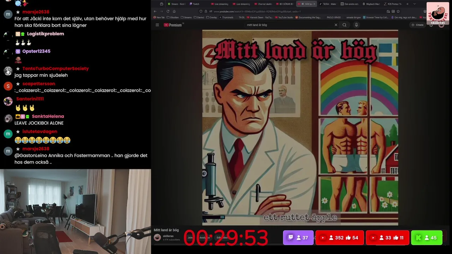Click the video player artwork

tap(300, 128)
